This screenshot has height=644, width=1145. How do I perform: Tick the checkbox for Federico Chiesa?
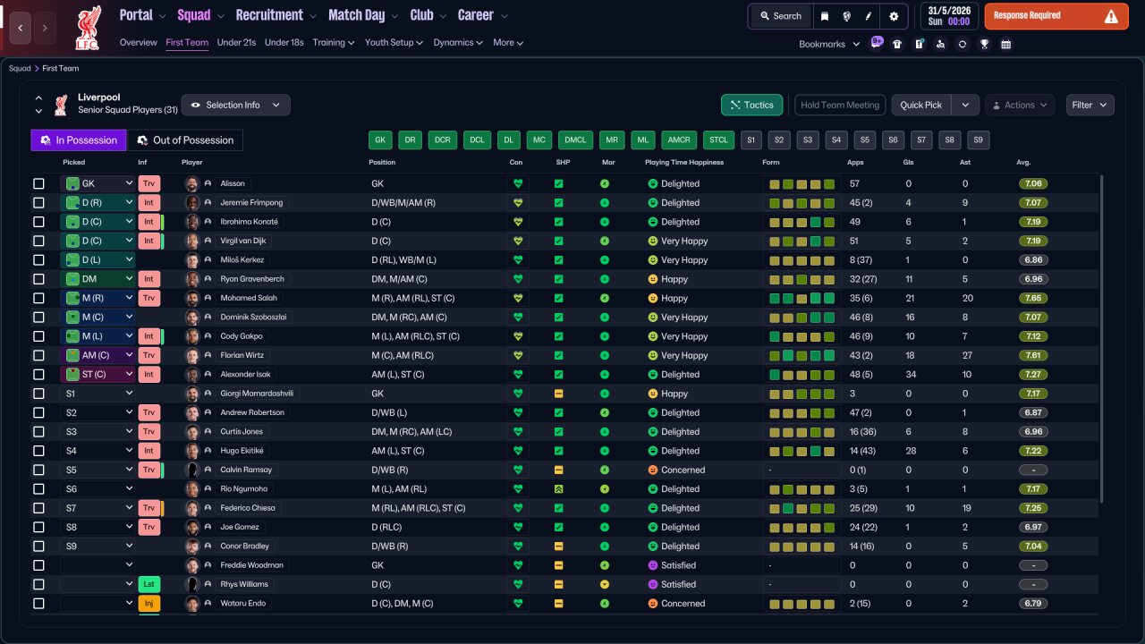point(38,508)
